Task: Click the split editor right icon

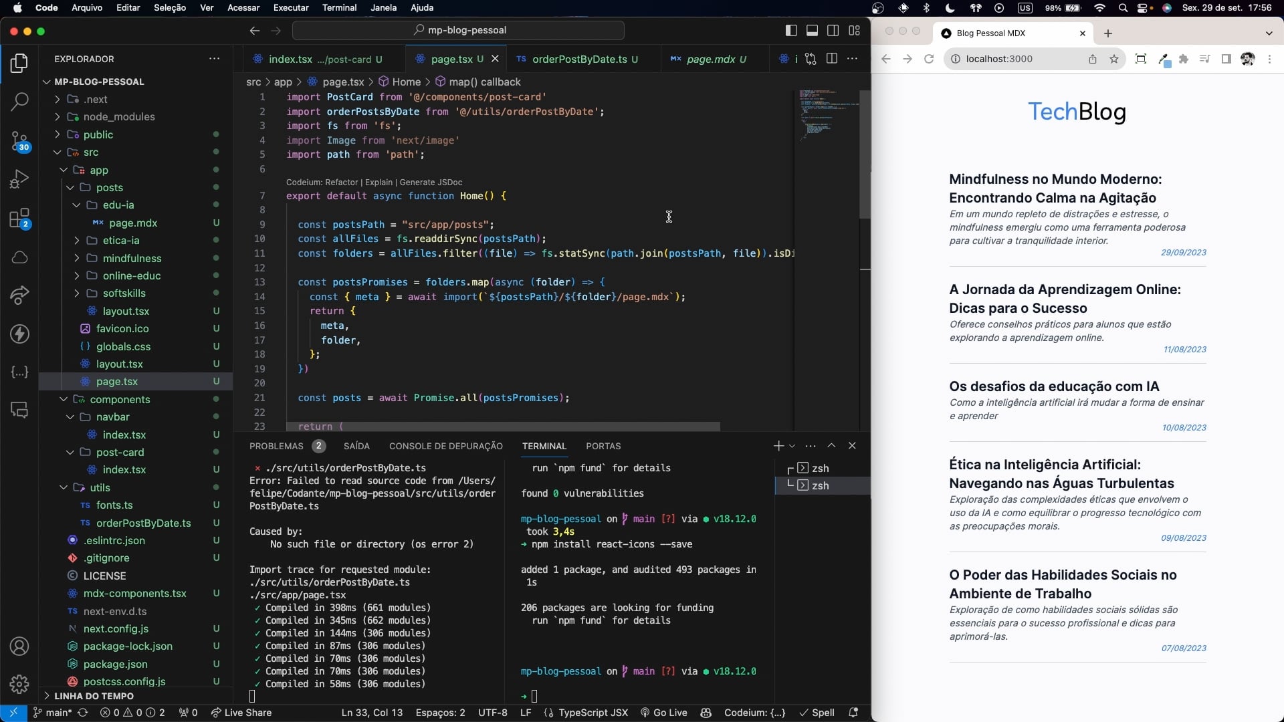Action: click(832, 59)
